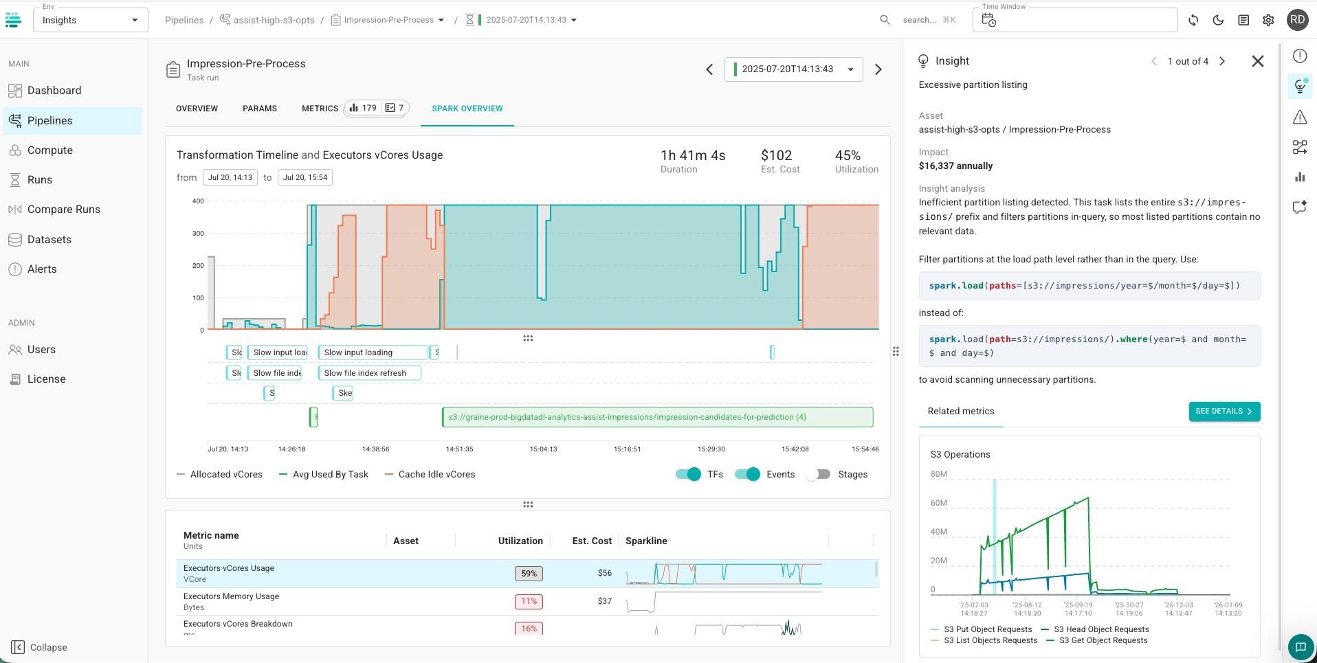Open the support chat bubble button
The height and width of the screenshot is (663, 1317).
pos(1301,647)
